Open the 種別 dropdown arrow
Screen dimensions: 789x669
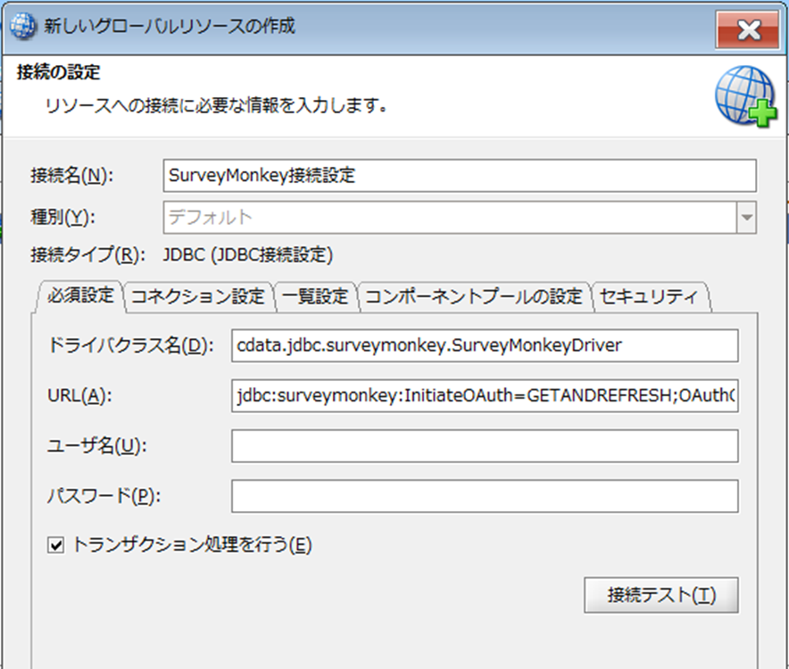point(747,218)
